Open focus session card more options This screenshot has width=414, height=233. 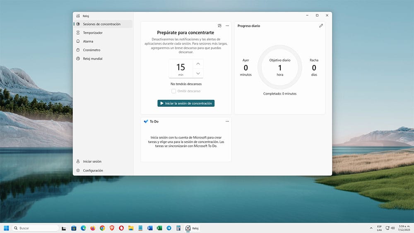click(227, 26)
